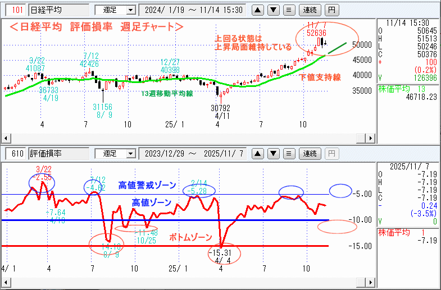
Task: Click the 42426 peak label
Action: (x=89, y=64)
